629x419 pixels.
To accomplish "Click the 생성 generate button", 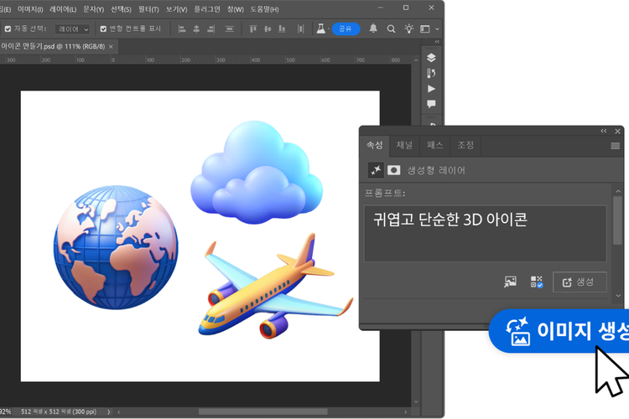I will coord(580,282).
